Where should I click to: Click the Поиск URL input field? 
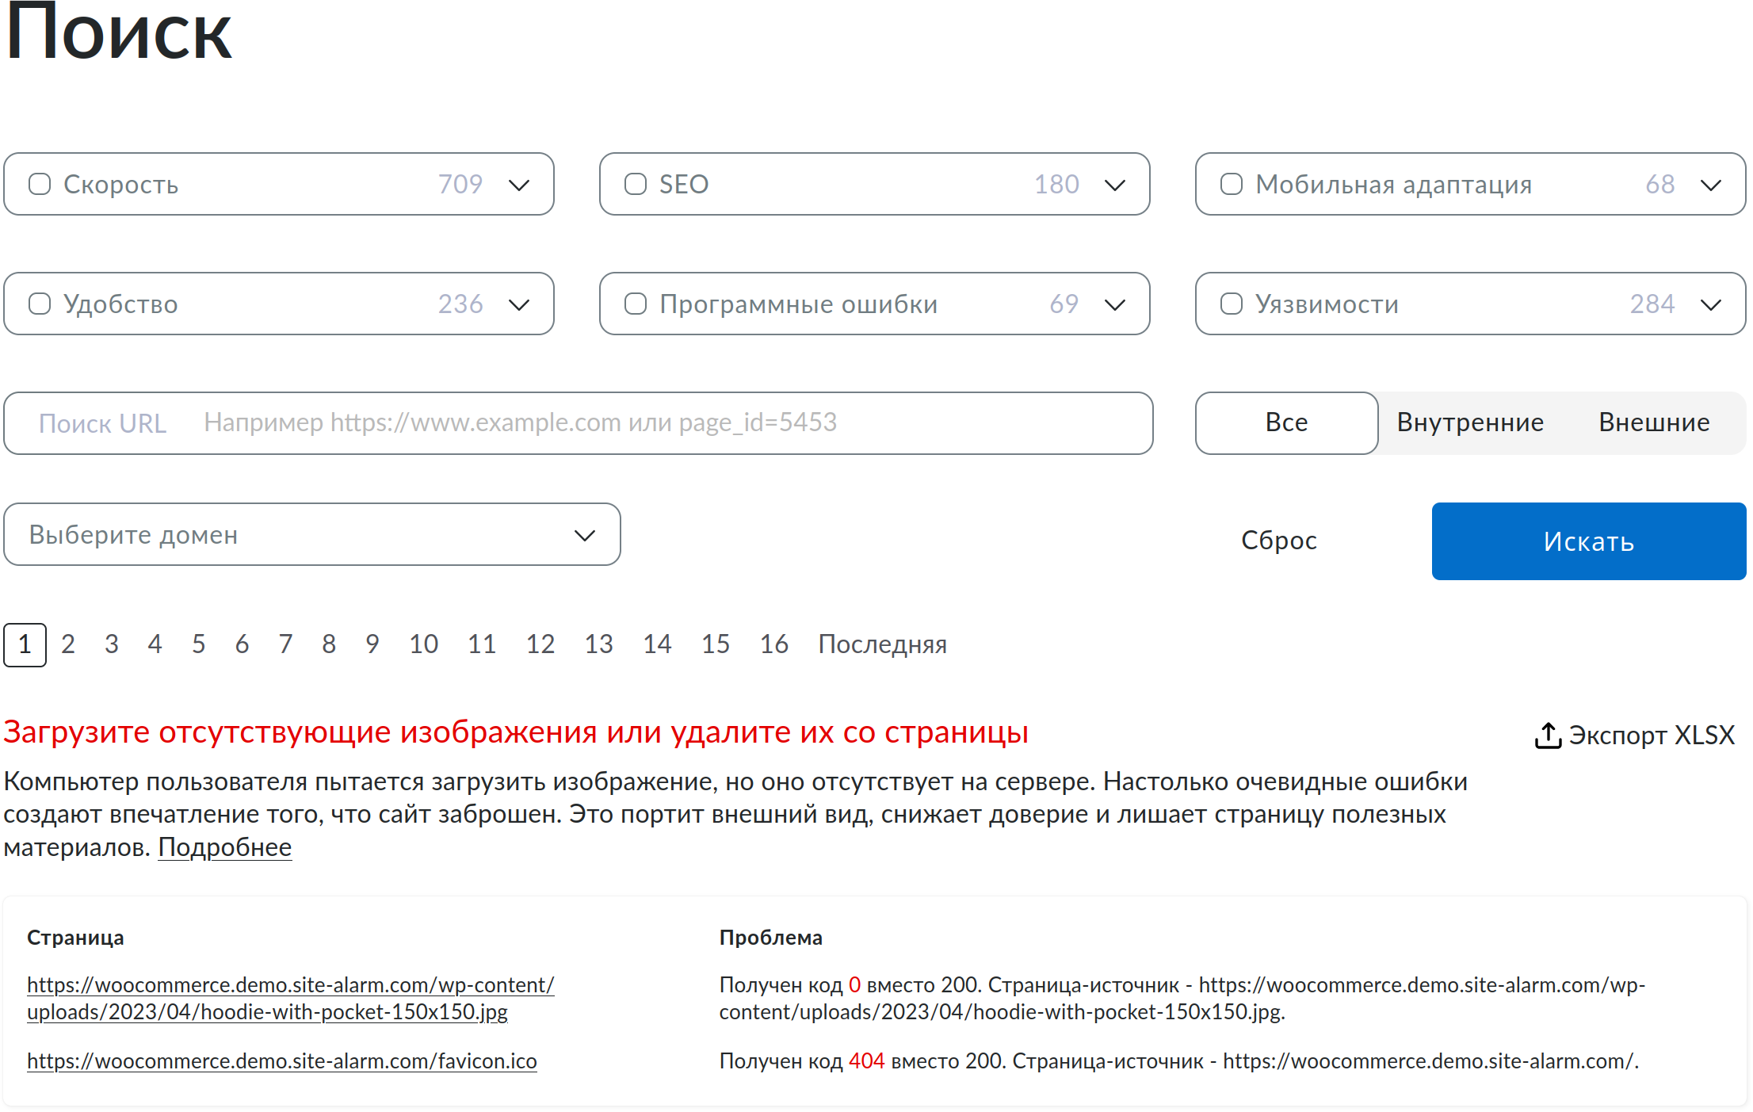(555, 422)
